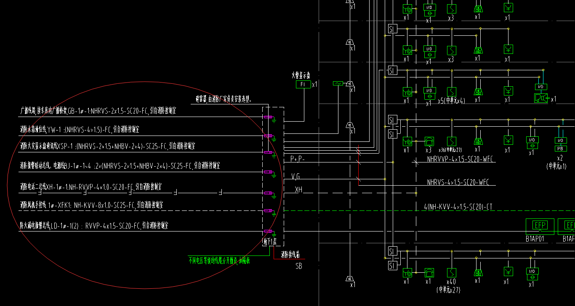Screen dimensions: 575x306
Task: Select manual alarm symbol linked to x3 telephone
Action: [407, 141]
